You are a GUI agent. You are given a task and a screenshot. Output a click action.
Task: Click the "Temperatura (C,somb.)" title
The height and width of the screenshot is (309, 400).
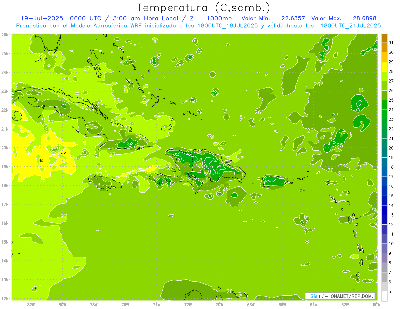(203, 8)
